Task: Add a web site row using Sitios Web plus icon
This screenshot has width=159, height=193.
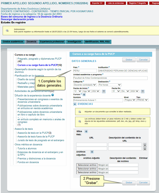Action: point(86,132)
